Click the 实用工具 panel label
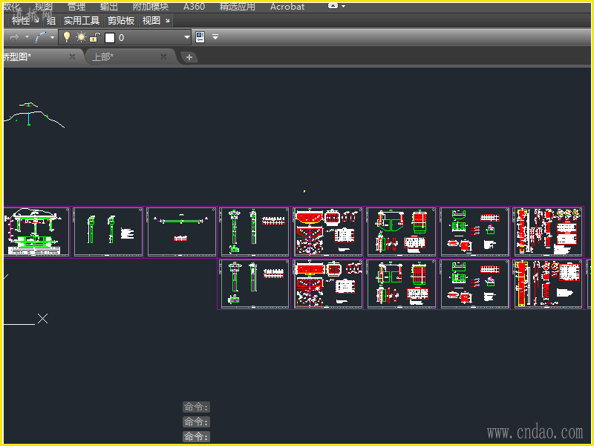 coord(82,21)
